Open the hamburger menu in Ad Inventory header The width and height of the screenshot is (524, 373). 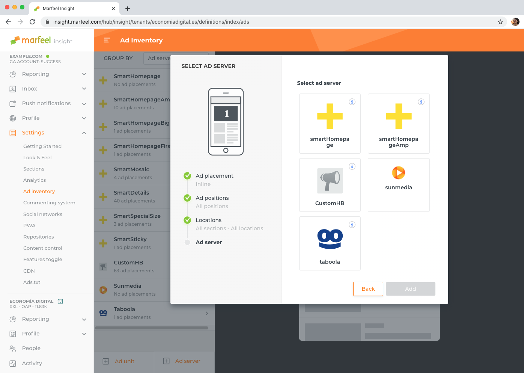pos(107,40)
